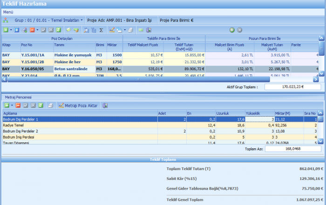Screen dimensions: 326x205
Task: Open the Grup 01.01 Temel İmalatları dropdown
Action: pyautogui.click(x=49, y=20)
